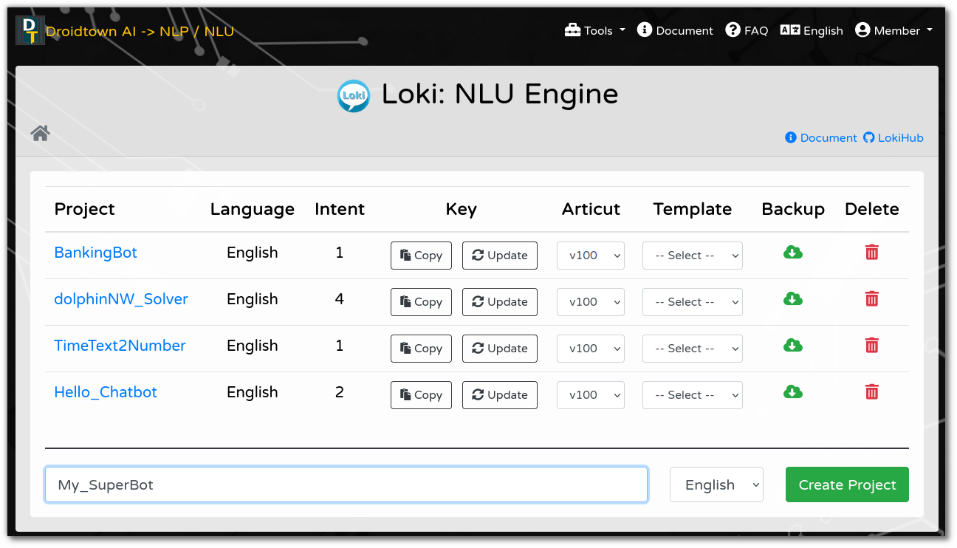Delete the Hello_Chatbot project
957x548 pixels.
(871, 392)
